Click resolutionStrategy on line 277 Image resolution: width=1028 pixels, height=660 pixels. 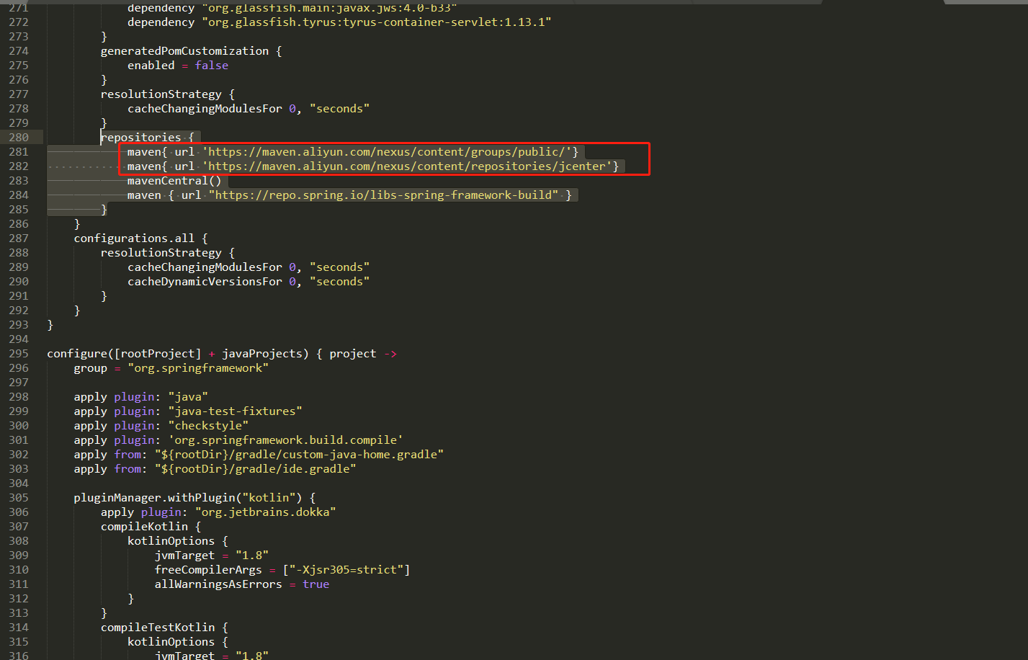(161, 94)
